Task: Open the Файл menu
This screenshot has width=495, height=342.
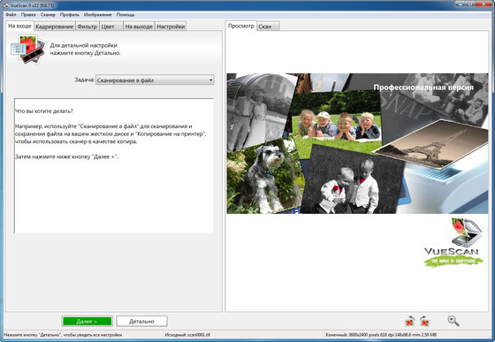Action: coord(11,14)
